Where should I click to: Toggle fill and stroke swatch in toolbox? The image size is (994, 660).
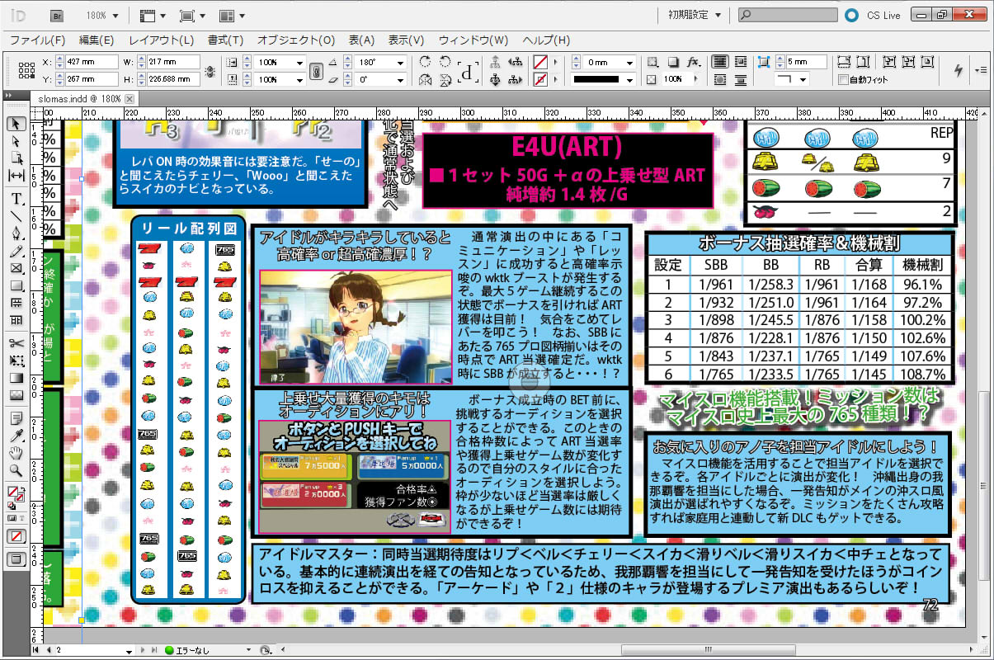tap(16, 495)
